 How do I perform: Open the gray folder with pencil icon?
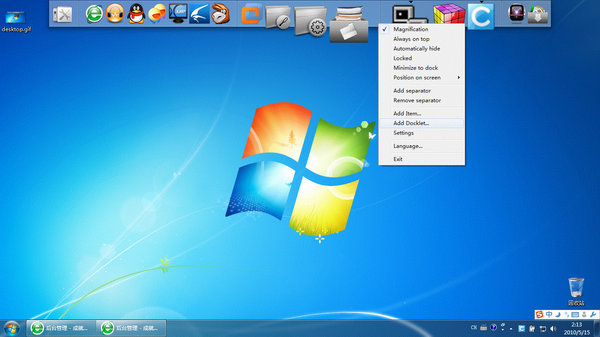point(278,18)
